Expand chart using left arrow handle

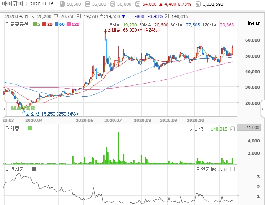tap(4, 109)
